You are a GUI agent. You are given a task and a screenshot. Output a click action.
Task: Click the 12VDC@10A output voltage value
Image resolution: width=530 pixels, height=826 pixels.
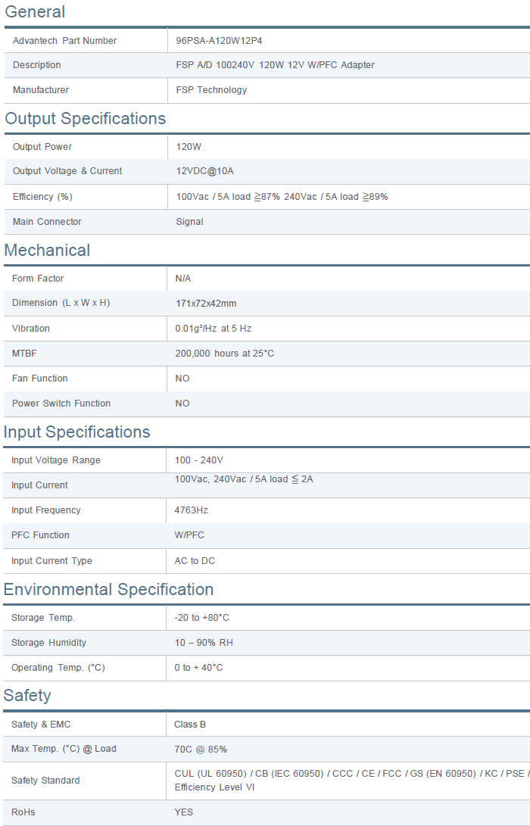click(204, 171)
